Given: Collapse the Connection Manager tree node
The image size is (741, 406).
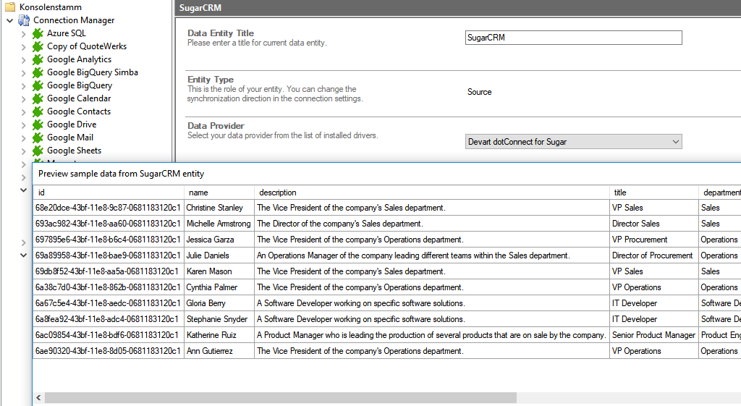Looking at the screenshot, I should 9,20.
